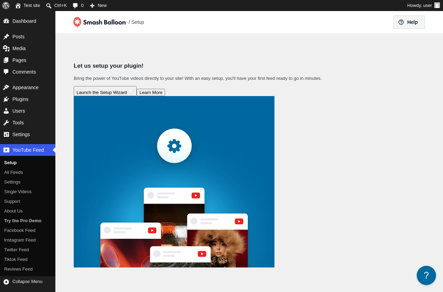
Task: Click the Let us setup your plugin heading
Action: (109, 66)
